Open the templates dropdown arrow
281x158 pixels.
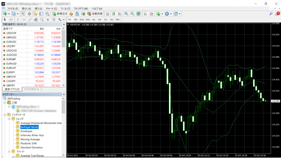tap(180, 14)
